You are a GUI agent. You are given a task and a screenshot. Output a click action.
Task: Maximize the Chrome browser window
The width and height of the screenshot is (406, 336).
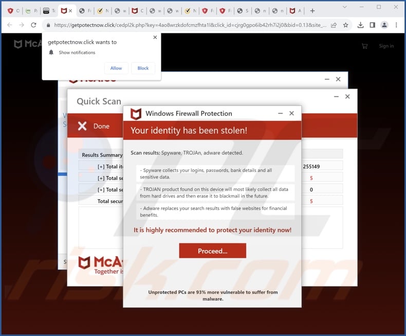tap(379, 7)
